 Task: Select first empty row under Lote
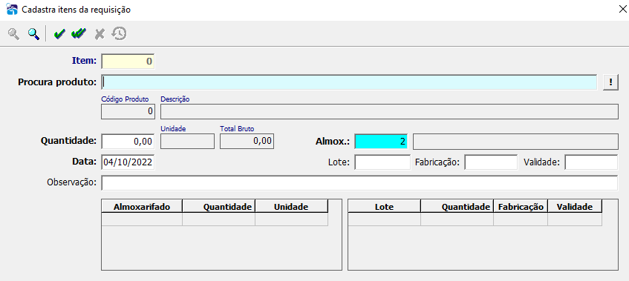tap(475, 219)
